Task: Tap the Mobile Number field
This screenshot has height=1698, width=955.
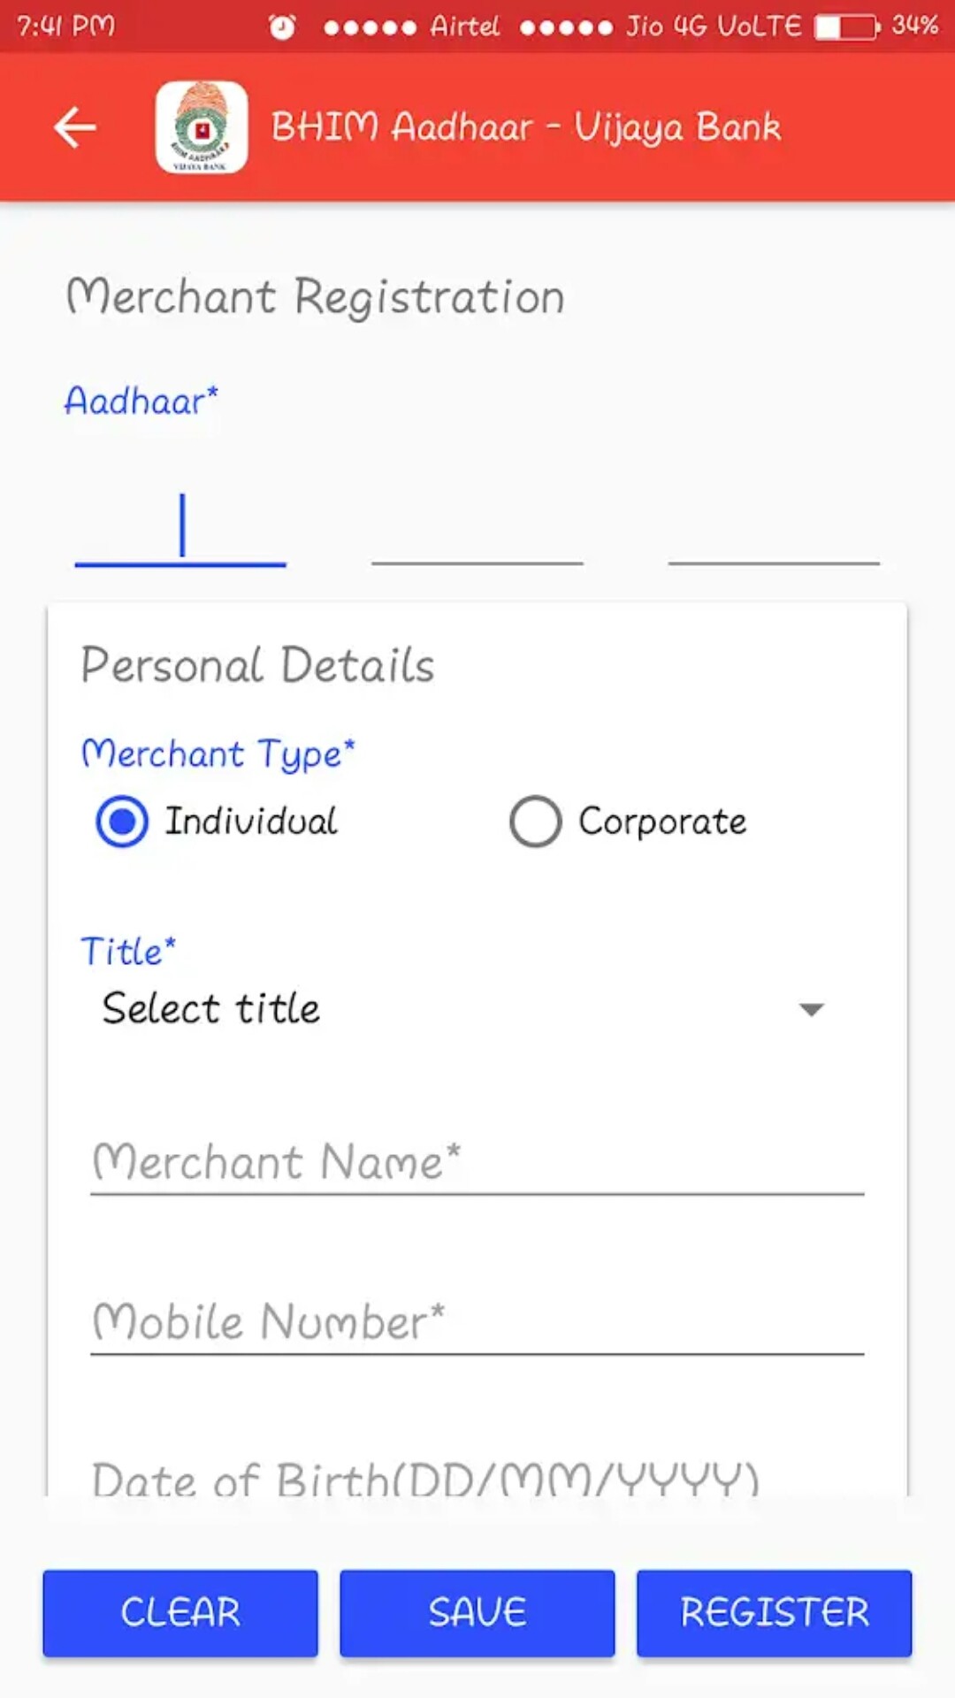Action: point(477,1322)
